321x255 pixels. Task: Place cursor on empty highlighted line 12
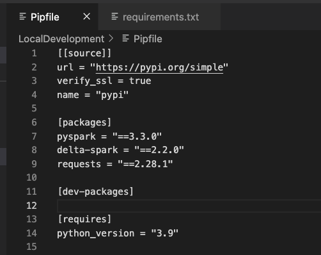pos(189,206)
